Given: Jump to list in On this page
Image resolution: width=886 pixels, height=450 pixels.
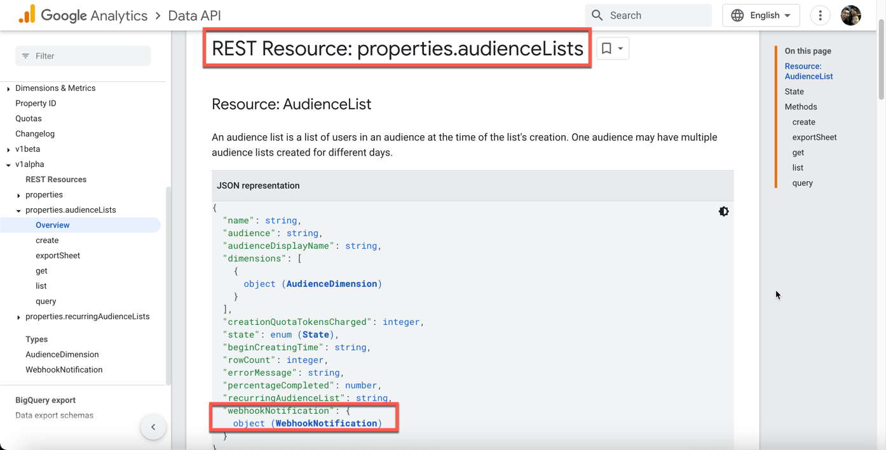Looking at the screenshot, I should click(798, 168).
